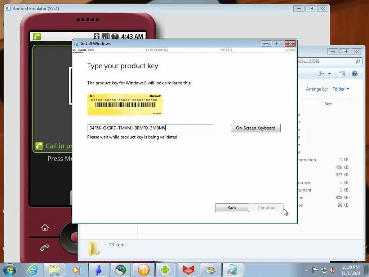Select the Compatibility step tab
The height and width of the screenshot is (277, 369).
(x=157, y=50)
